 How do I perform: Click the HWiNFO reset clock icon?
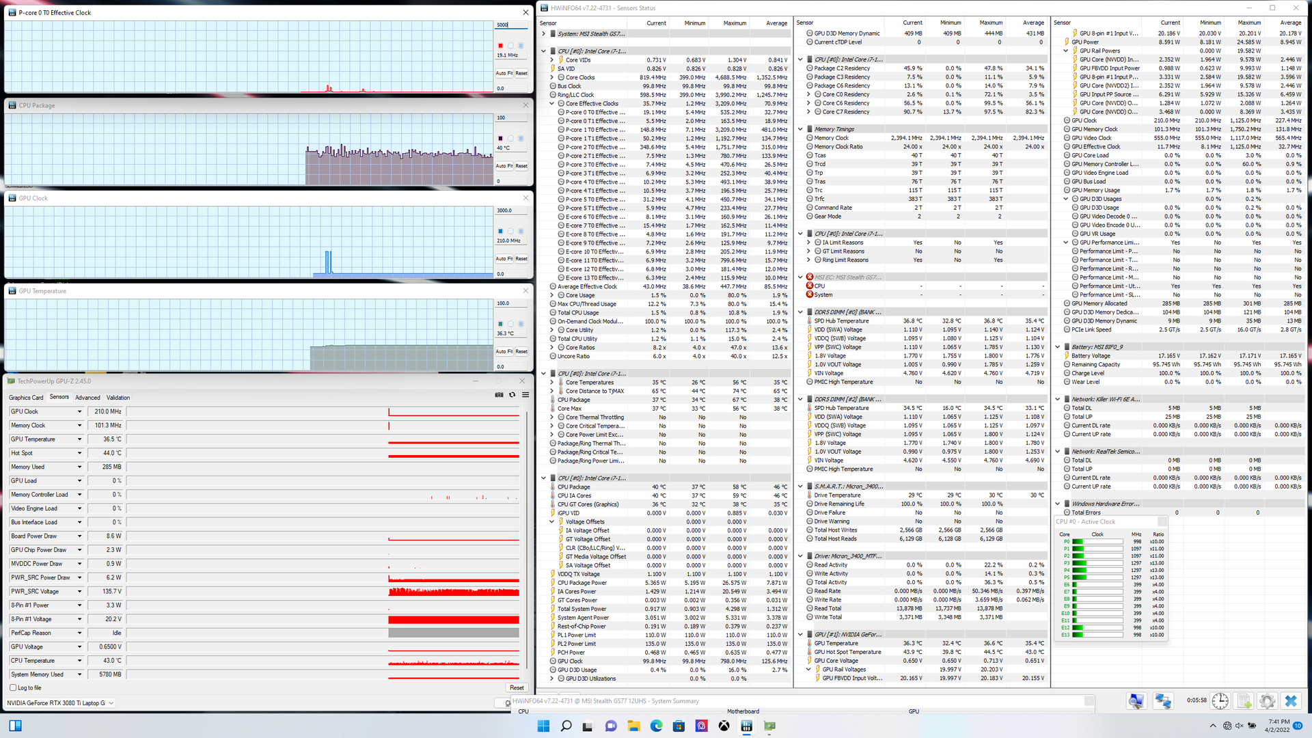(x=1220, y=701)
